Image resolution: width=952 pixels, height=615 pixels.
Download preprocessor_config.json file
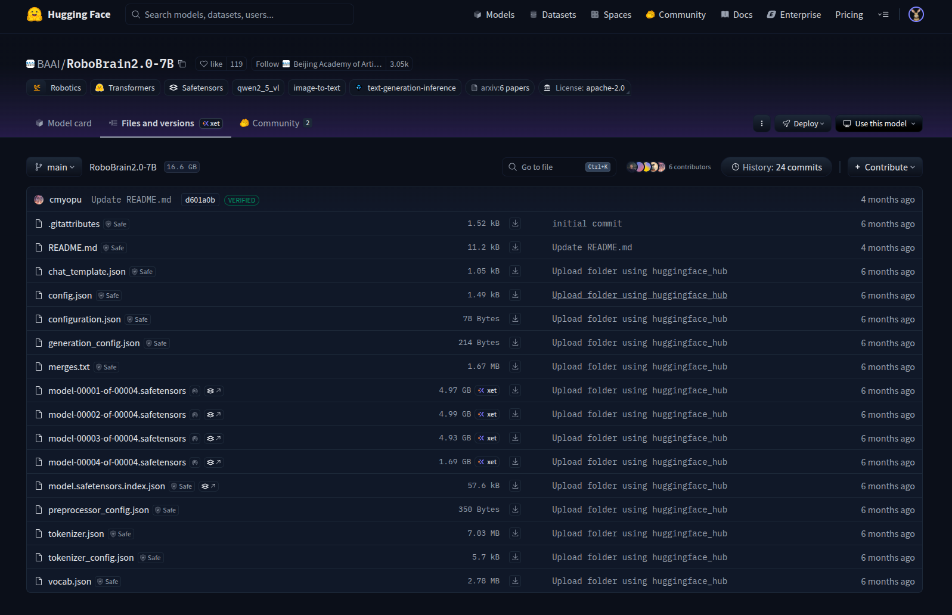click(x=515, y=510)
